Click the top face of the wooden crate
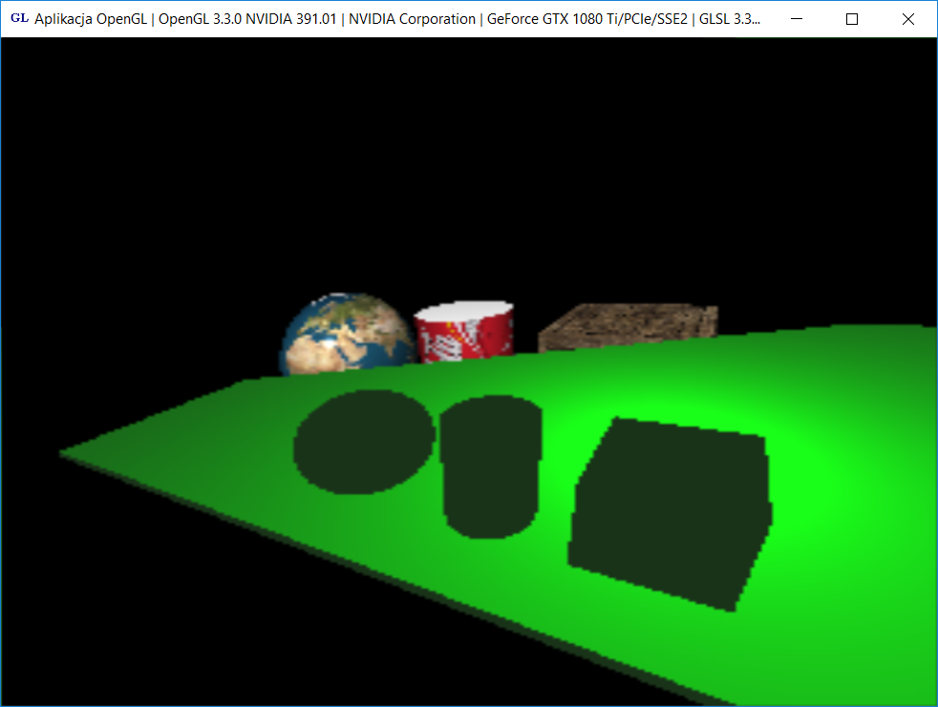The height and width of the screenshot is (707, 938). click(621, 315)
